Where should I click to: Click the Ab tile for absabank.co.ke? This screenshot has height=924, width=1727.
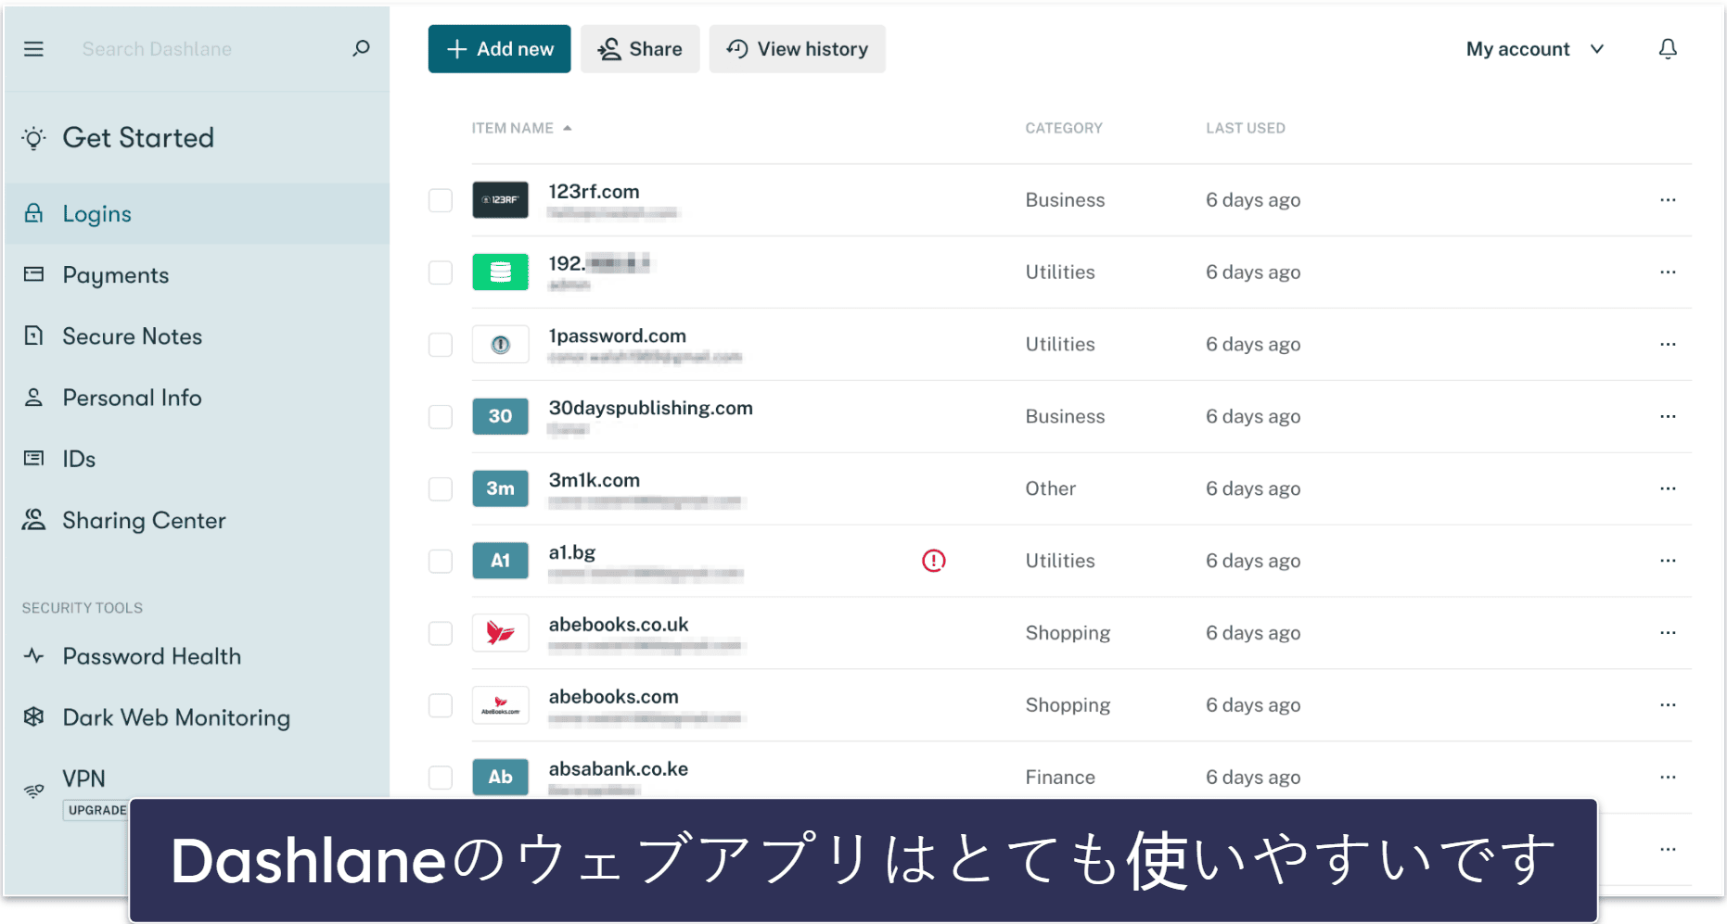point(500,777)
